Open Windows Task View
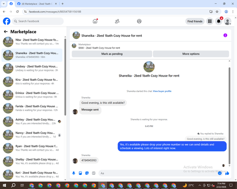Viewport: 237px width, 189px height. point(22,185)
